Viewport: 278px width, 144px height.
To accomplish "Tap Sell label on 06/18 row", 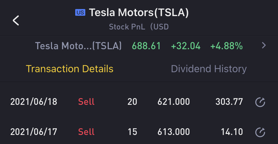I will point(86,102).
